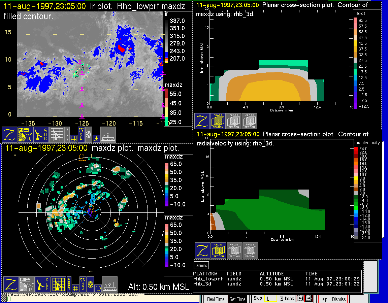The width and height of the screenshot is (388, 303).
Task: Dismiss the platform field info window
Action: point(201,265)
